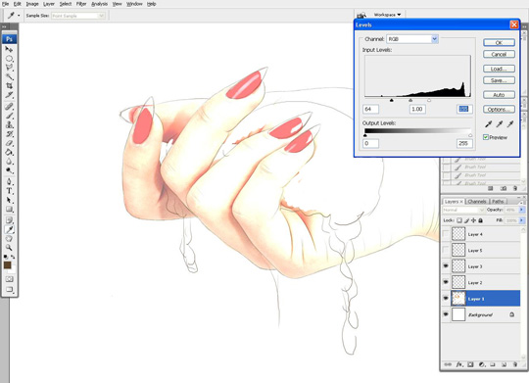Click the create new layer icon
Viewport: 529px width, 383px height.
coord(504,364)
